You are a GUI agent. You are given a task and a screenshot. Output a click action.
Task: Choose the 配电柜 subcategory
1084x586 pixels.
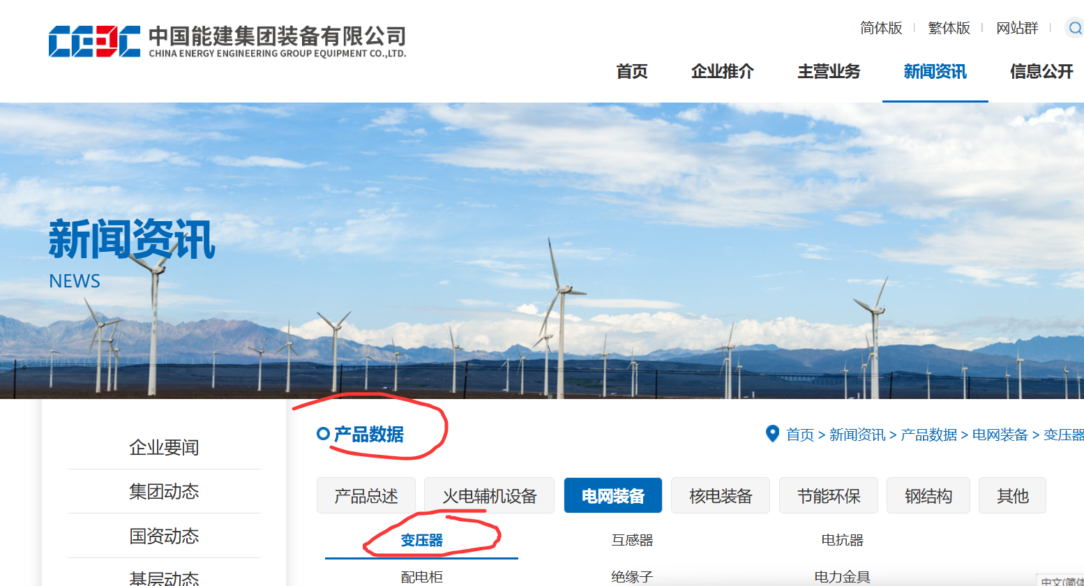click(422, 577)
